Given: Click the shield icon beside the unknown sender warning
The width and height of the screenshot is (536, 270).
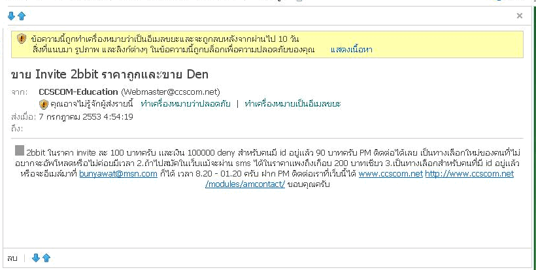Looking at the screenshot, I should click(43, 104).
